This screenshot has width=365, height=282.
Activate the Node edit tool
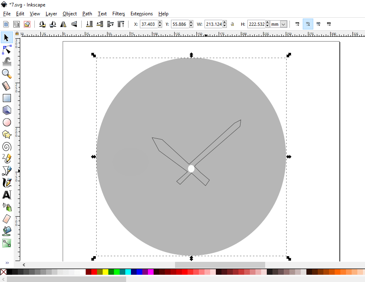[7, 50]
